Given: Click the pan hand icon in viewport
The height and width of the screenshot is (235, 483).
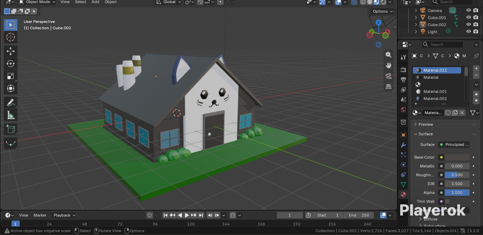Looking at the screenshot, I should (389, 65).
